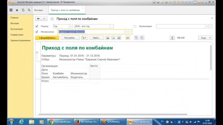Click preview icon in title bar
The height and width of the screenshot is (125, 223).
pos(162,2)
